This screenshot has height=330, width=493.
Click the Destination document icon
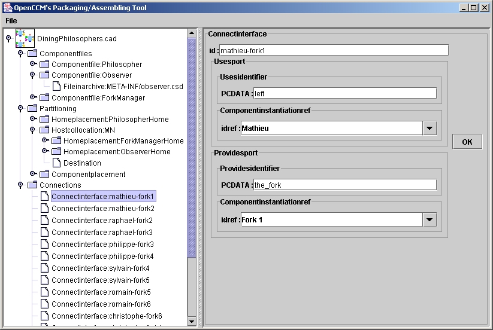point(56,163)
